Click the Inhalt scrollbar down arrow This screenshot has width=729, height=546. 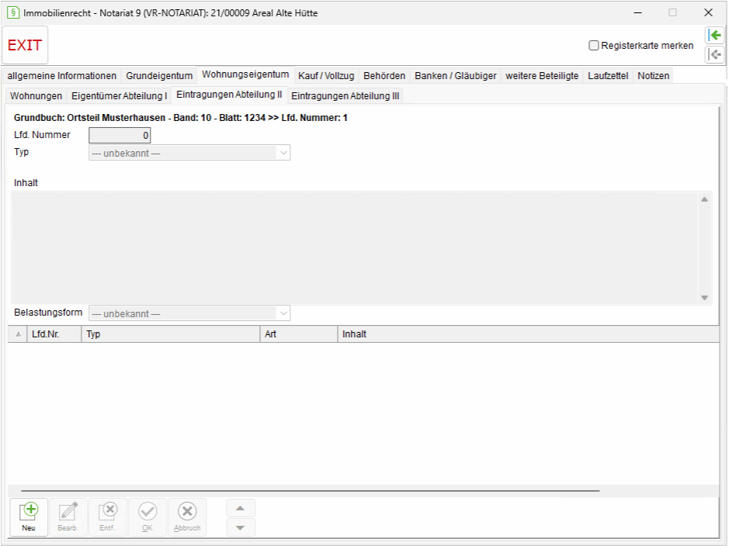click(704, 298)
